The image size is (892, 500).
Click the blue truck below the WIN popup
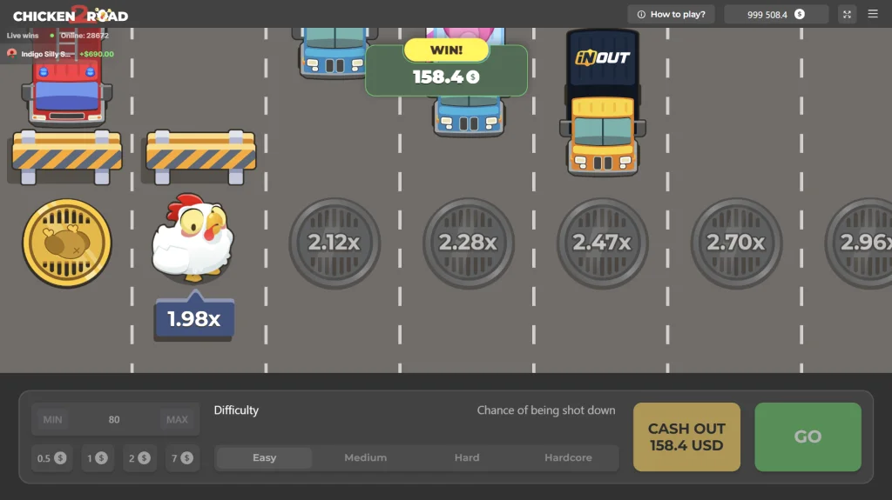(x=469, y=116)
